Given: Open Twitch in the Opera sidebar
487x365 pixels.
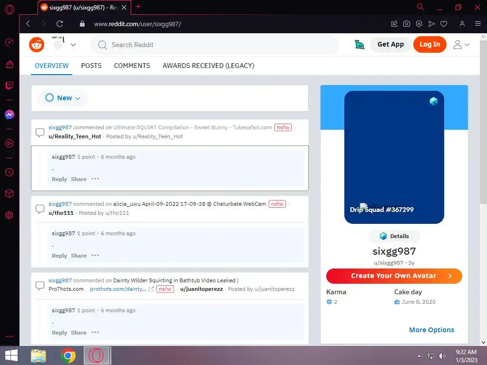Looking at the screenshot, I should 10,86.
